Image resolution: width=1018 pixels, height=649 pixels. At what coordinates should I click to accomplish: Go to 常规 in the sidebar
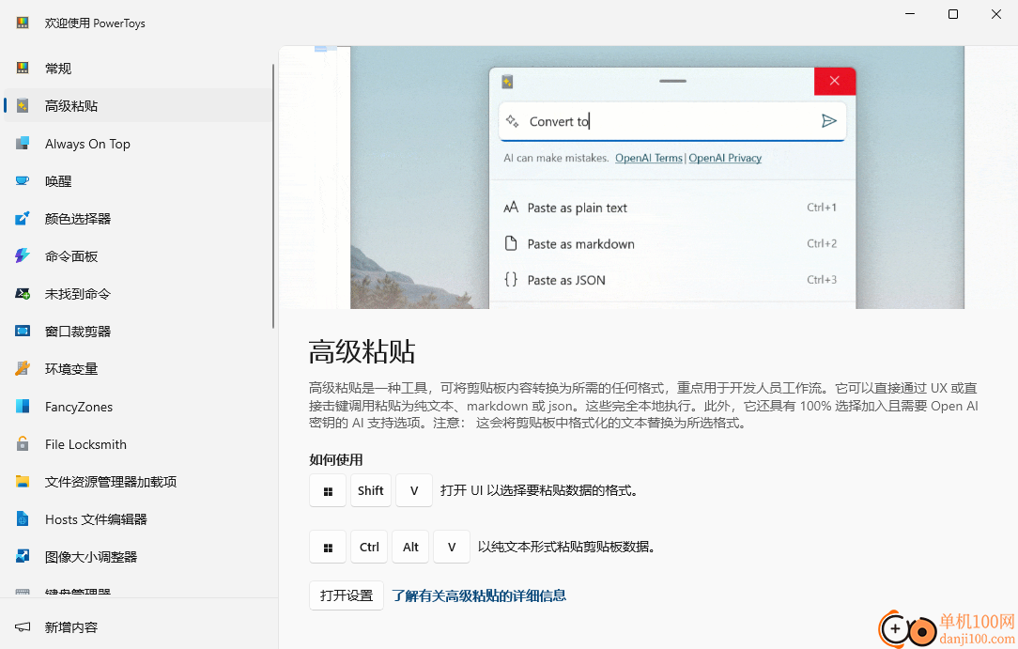[138, 69]
